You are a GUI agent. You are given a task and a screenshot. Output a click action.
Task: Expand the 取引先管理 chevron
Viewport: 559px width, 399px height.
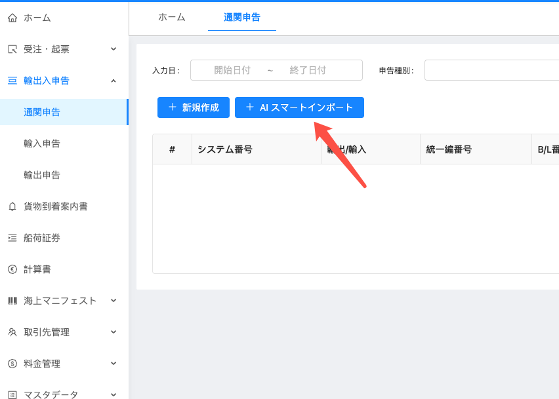coord(114,332)
